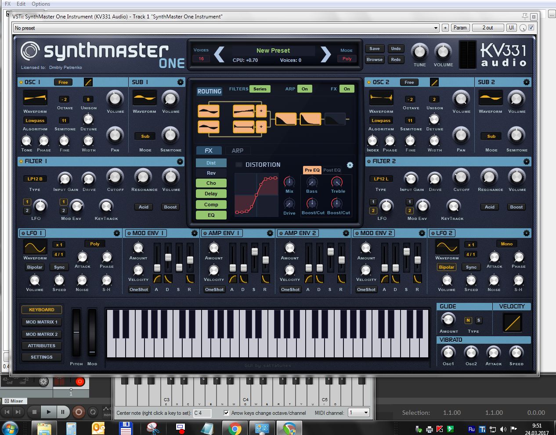Enable the Distortion effect checkbox
Image resolution: width=556 pixels, height=435 pixels.
239,165
